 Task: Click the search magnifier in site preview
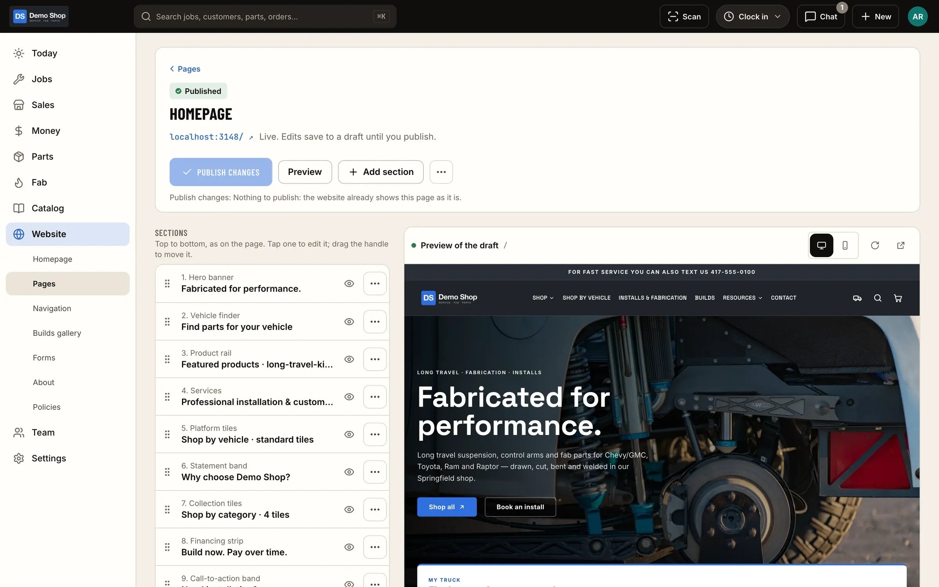[878, 298]
